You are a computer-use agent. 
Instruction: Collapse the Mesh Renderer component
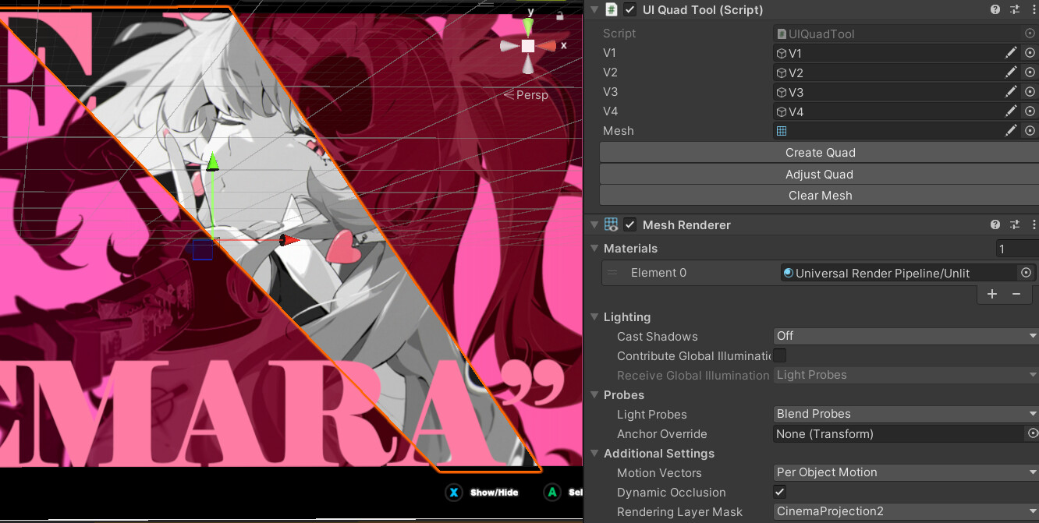(595, 224)
